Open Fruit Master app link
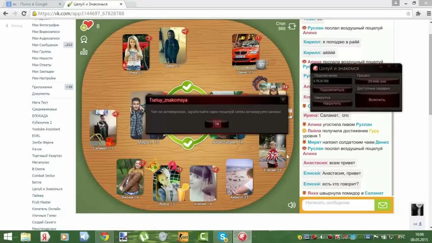Image resolution: width=432 pixels, height=243 pixels. click(42, 202)
